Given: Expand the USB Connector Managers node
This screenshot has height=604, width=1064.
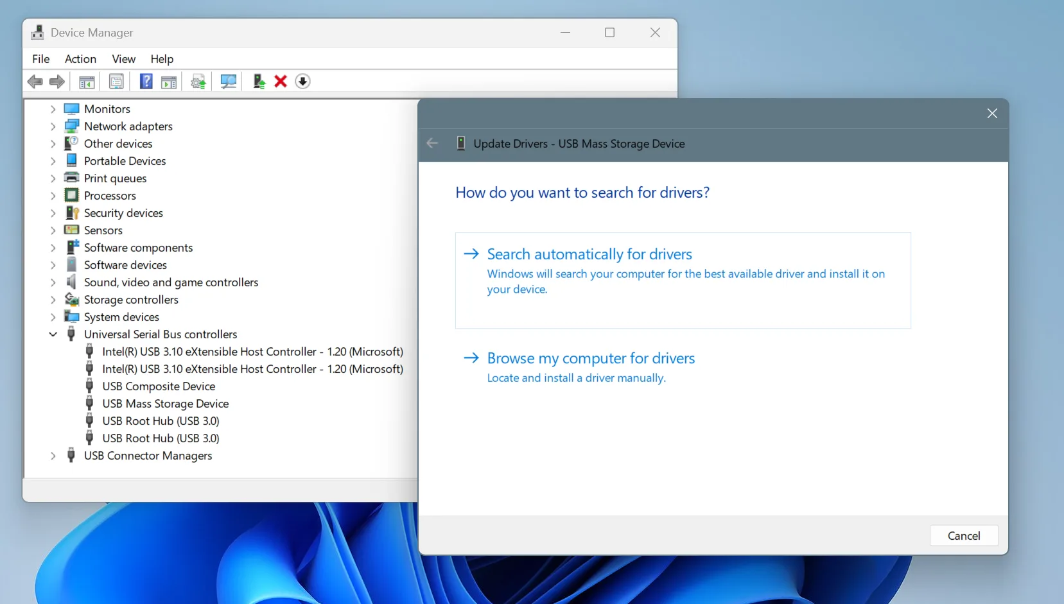Looking at the screenshot, I should pos(53,456).
